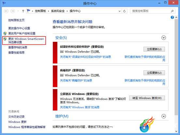Screen dimensions: 180x135
Task: Find apps online link in spyware section
Action: [145, 58]
